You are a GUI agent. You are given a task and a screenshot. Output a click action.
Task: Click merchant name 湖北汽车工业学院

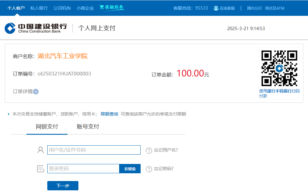63,56
